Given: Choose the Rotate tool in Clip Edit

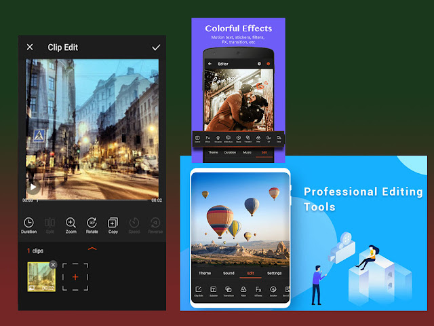Looking at the screenshot, I should coord(92,225).
